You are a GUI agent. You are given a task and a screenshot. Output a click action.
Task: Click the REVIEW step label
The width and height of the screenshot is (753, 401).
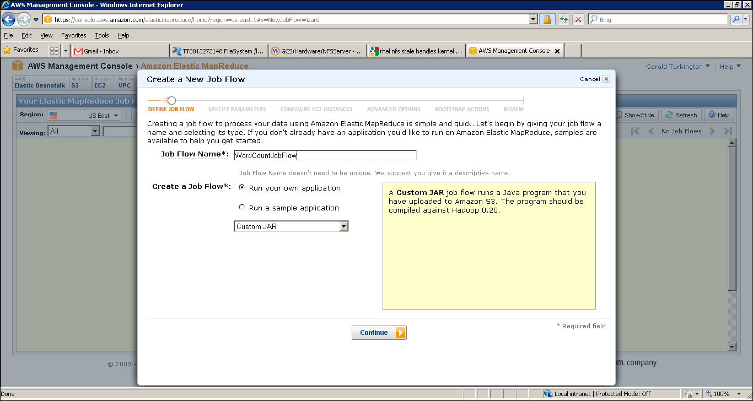pyautogui.click(x=514, y=109)
